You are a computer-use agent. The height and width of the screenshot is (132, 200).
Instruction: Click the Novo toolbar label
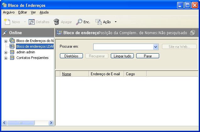(x=16, y=22)
